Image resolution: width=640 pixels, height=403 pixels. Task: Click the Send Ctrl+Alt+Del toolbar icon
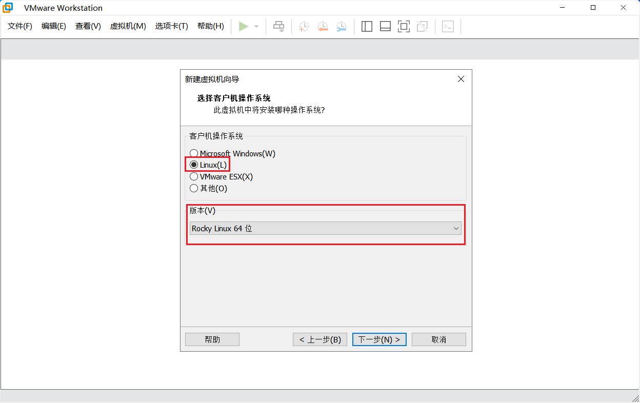point(278,27)
